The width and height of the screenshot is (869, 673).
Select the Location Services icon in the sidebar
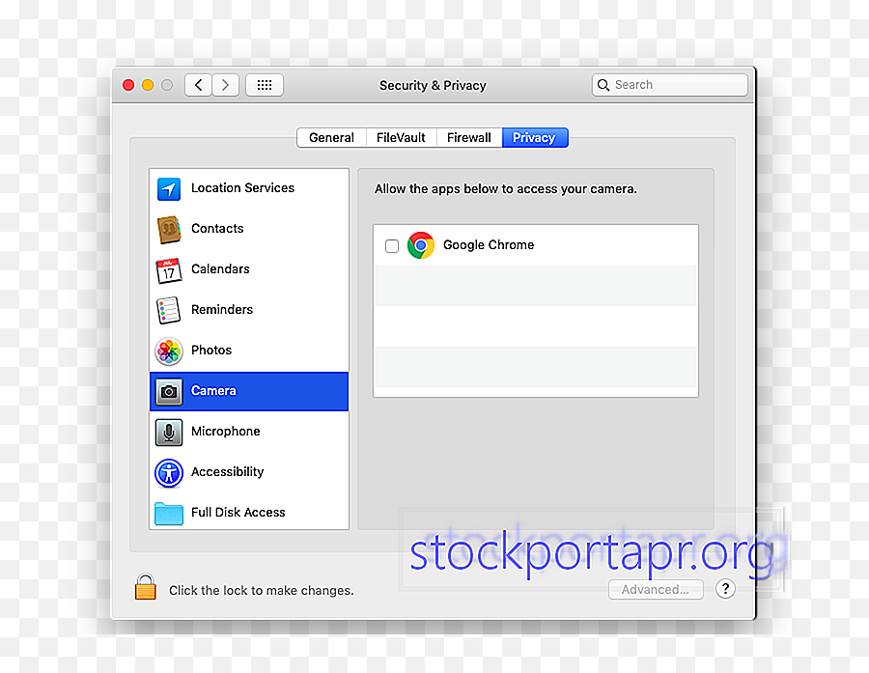pyautogui.click(x=168, y=188)
